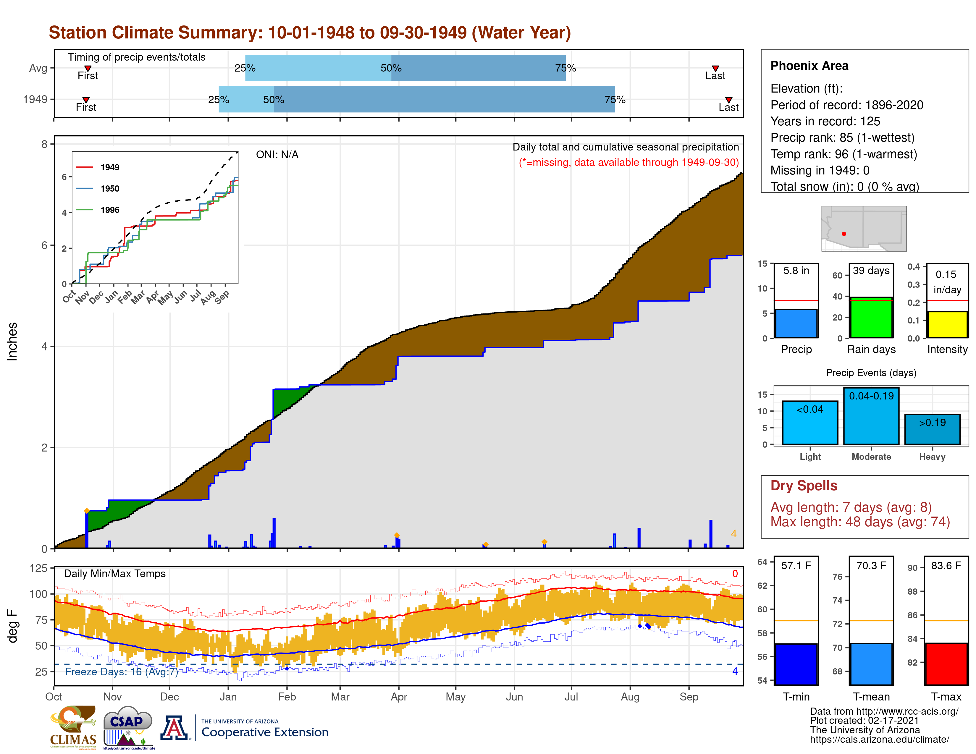Click the 'Period of record: 1896-2020' line

point(847,105)
